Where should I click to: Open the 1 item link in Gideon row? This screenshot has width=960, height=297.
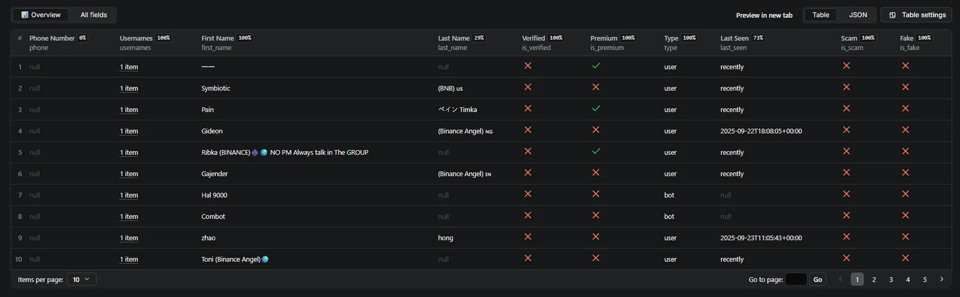129,131
